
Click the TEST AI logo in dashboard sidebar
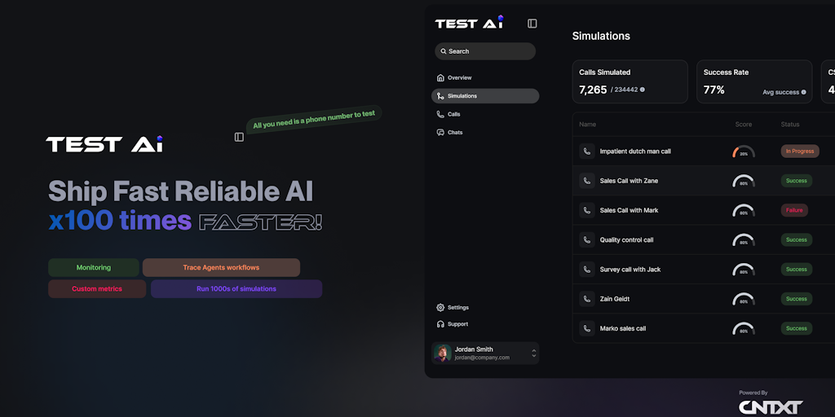(x=469, y=22)
